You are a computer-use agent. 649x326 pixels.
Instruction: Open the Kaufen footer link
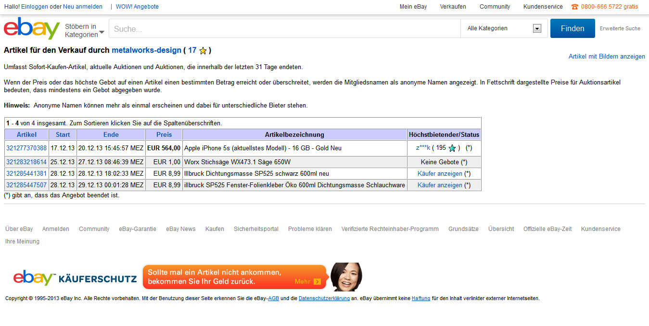tap(215, 229)
